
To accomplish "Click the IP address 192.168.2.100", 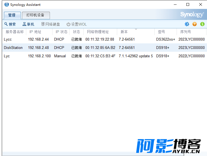I will point(39,56).
